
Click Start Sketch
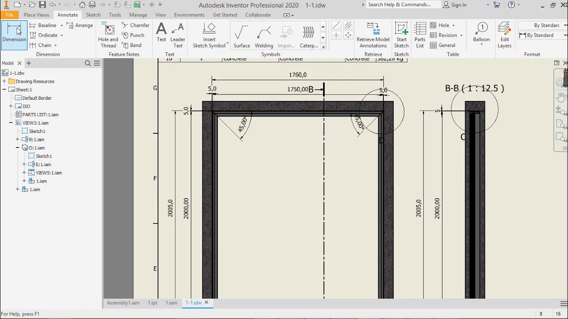(x=401, y=35)
